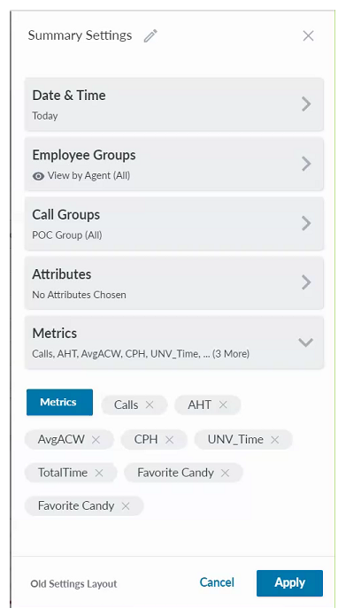Open the Employee Groups chevron
Viewport: 338px width, 616px height.
306,164
